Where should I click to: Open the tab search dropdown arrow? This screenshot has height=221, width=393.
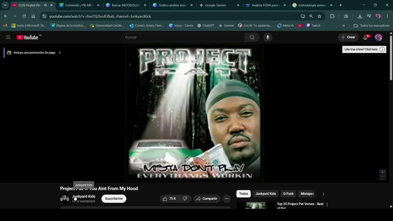click(x=5, y=5)
